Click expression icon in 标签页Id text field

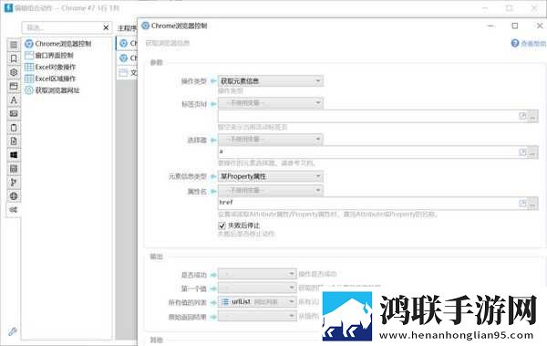(x=522, y=116)
